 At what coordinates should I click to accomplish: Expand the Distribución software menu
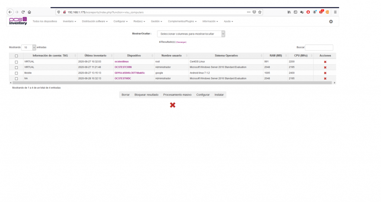95,22
